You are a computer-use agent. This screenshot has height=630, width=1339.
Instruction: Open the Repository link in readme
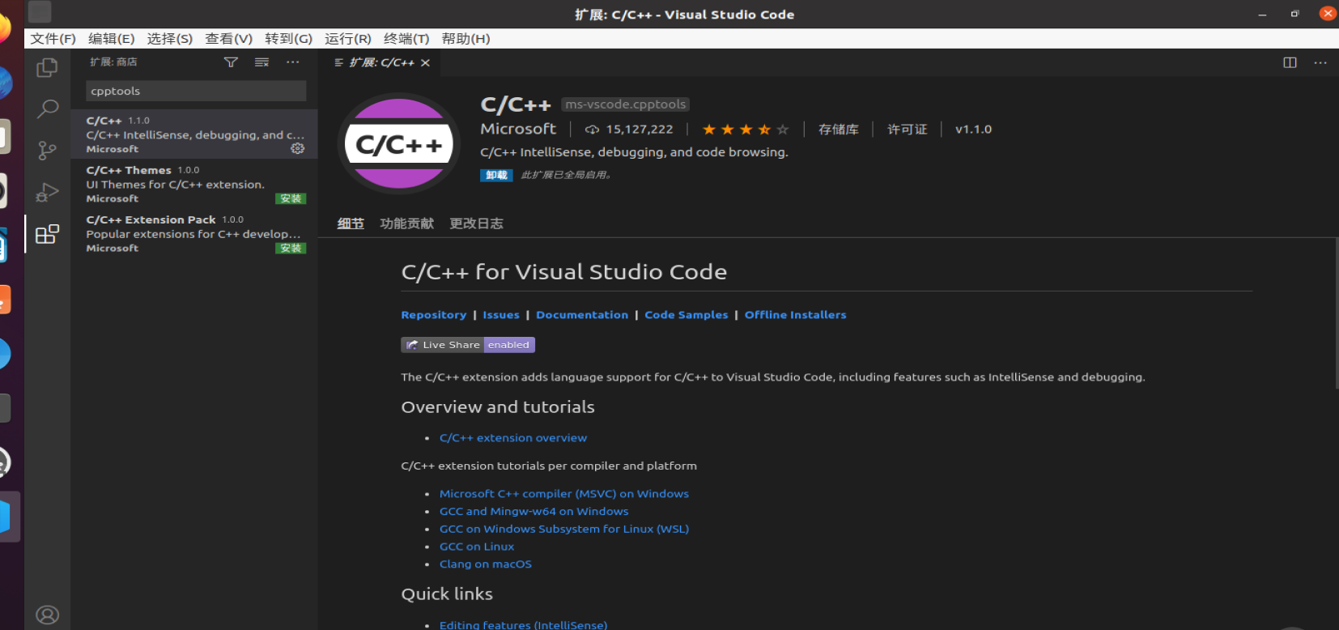point(434,315)
